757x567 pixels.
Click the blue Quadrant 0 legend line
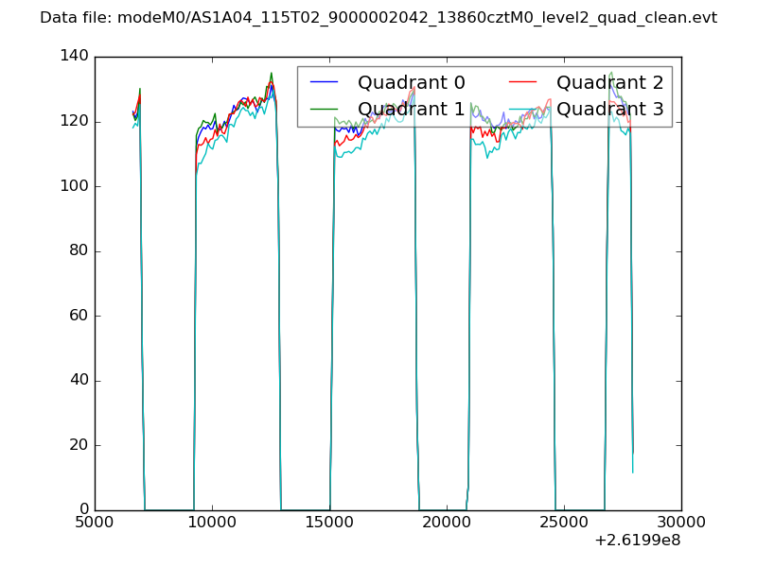(326, 82)
